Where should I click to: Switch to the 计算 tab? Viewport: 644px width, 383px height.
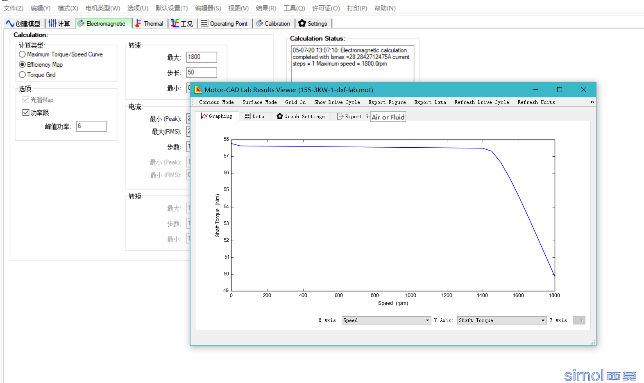(x=59, y=24)
